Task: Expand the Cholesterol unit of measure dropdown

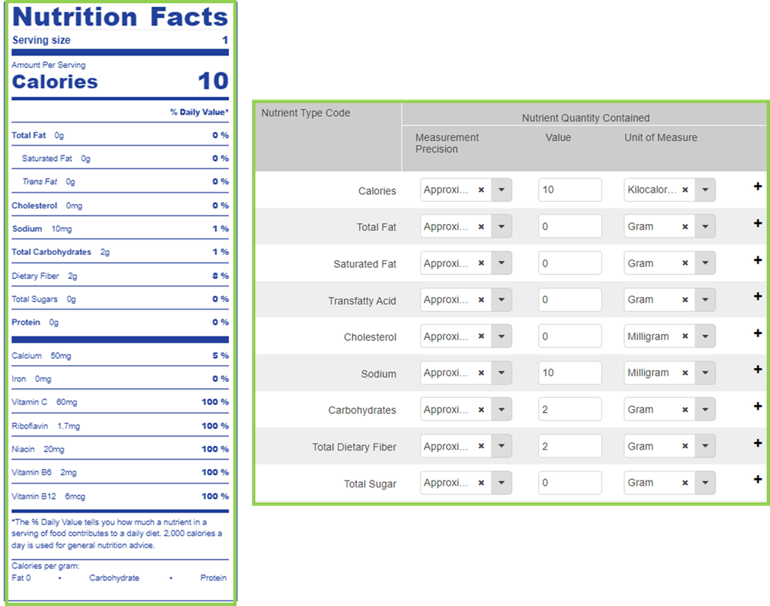Action: pos(705,336)
